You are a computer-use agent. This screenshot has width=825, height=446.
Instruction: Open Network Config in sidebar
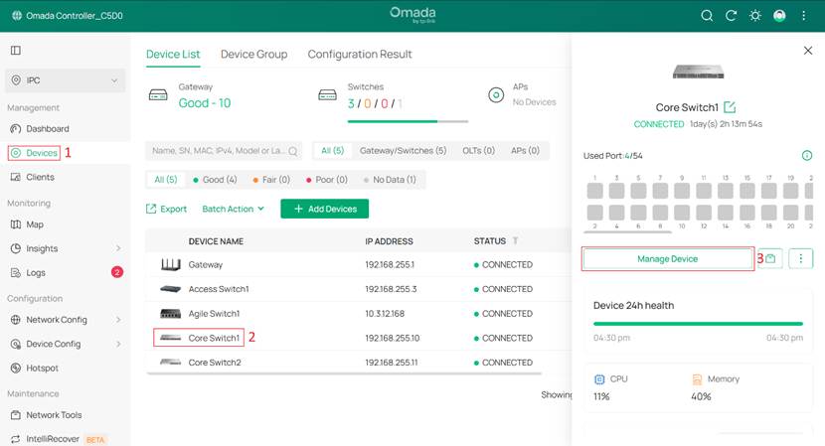[x=57, y=320]
